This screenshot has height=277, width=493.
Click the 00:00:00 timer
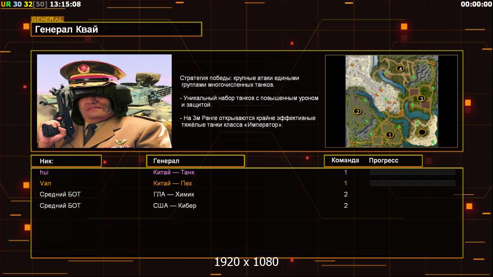(x=476, y=4)
